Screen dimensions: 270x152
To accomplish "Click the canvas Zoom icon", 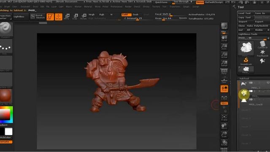I will [x=224, y=47].
